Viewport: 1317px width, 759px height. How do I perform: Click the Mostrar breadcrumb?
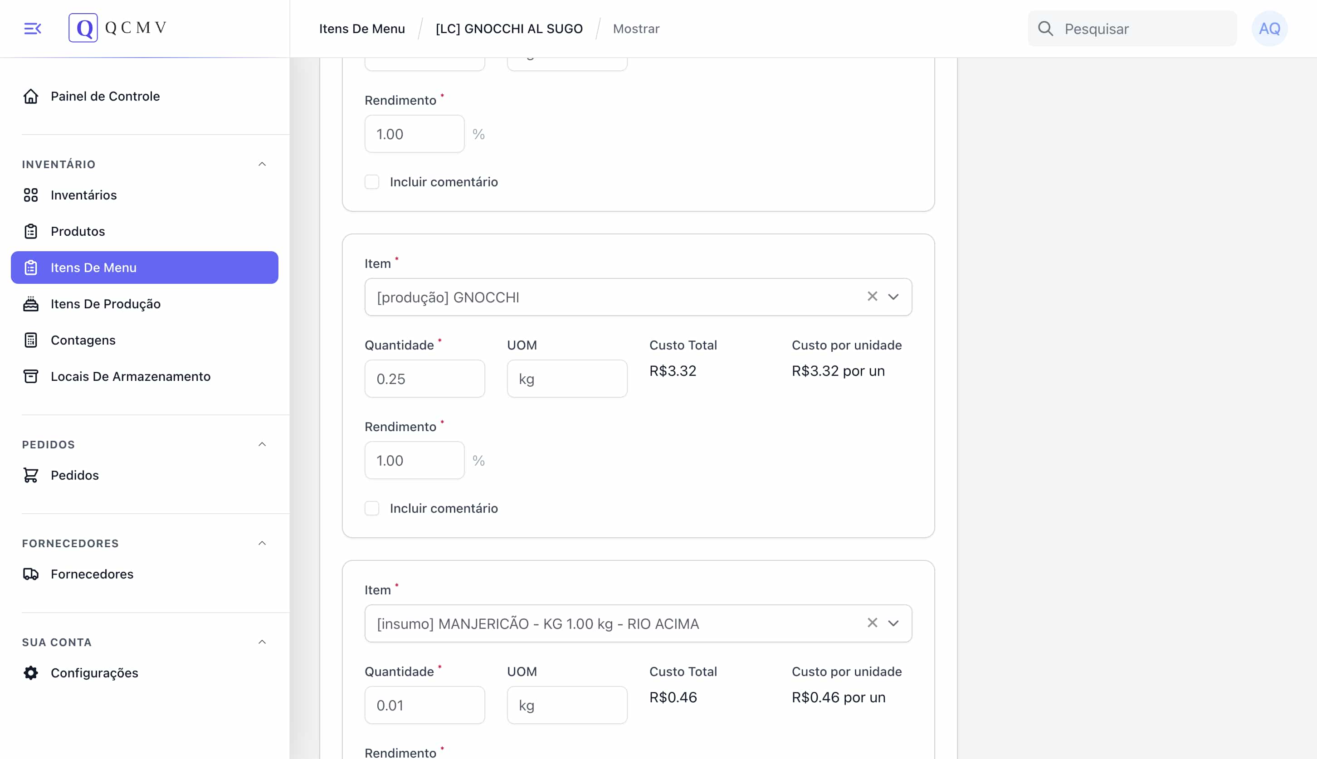pos(635,29)
